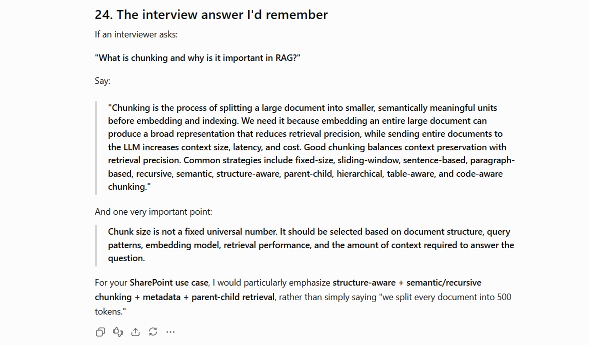This screenshot has height=345, width=589.
Task: Regenerate the response with circular arrows icon
Action: 153,332
